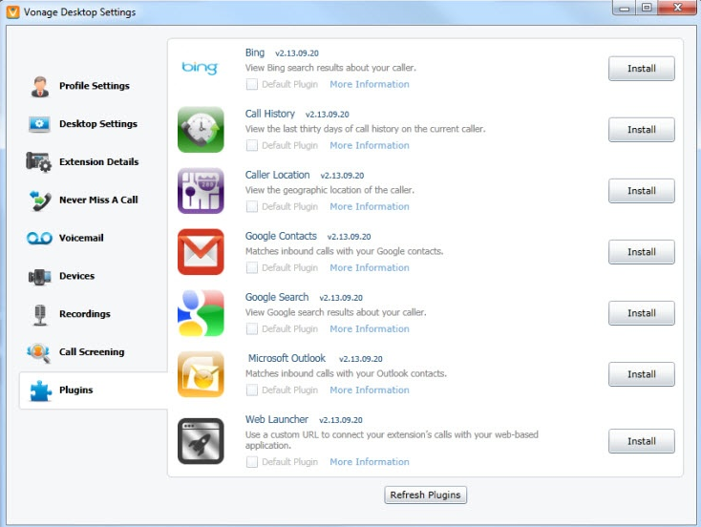Image resolution: width=701 pixels, height=527 pixels.
Task: Click the Google Search plugin title
Action: [277, 297]
